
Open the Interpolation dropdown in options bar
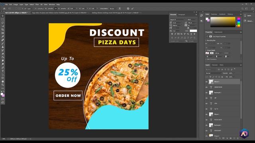113,9
